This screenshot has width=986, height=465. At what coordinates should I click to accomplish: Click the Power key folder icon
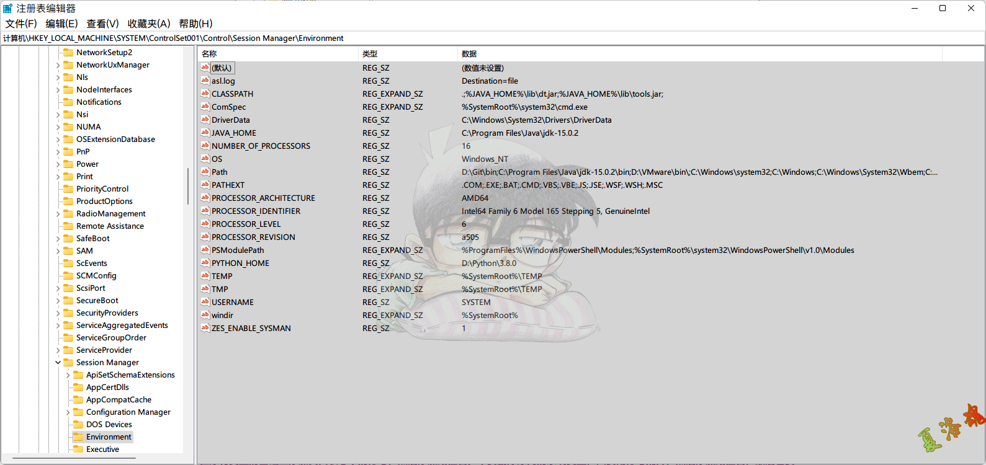[68, 164]
